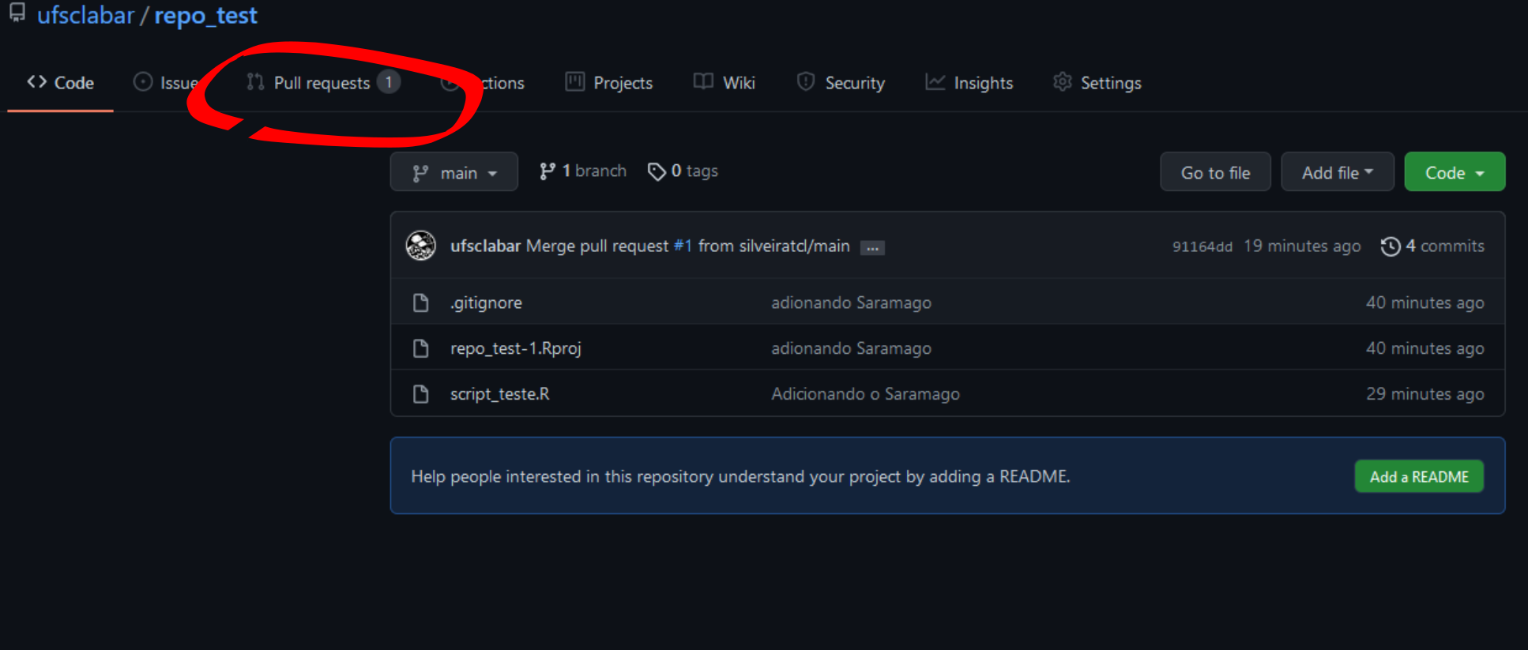This screenshot has height=650, width=1528.
Task: Open repo_test-1.Rproj commit message adionando Saramago
Action: (851, 348)
